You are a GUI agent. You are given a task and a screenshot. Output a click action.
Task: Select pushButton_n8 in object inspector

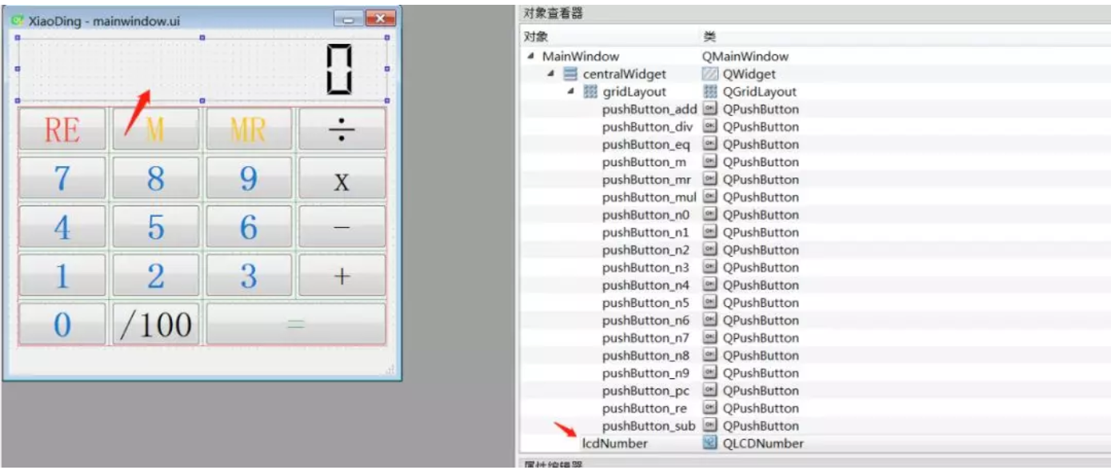click(x=645, y=355)
